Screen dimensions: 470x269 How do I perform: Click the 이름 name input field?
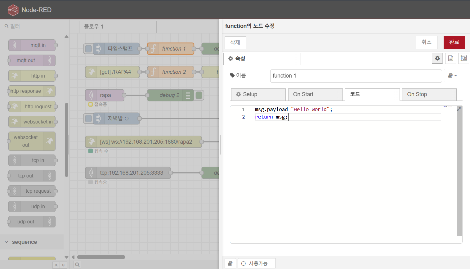356,76
